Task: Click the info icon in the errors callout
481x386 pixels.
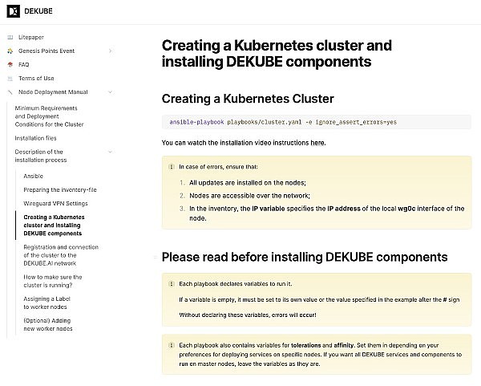Action: click(170, 165)
